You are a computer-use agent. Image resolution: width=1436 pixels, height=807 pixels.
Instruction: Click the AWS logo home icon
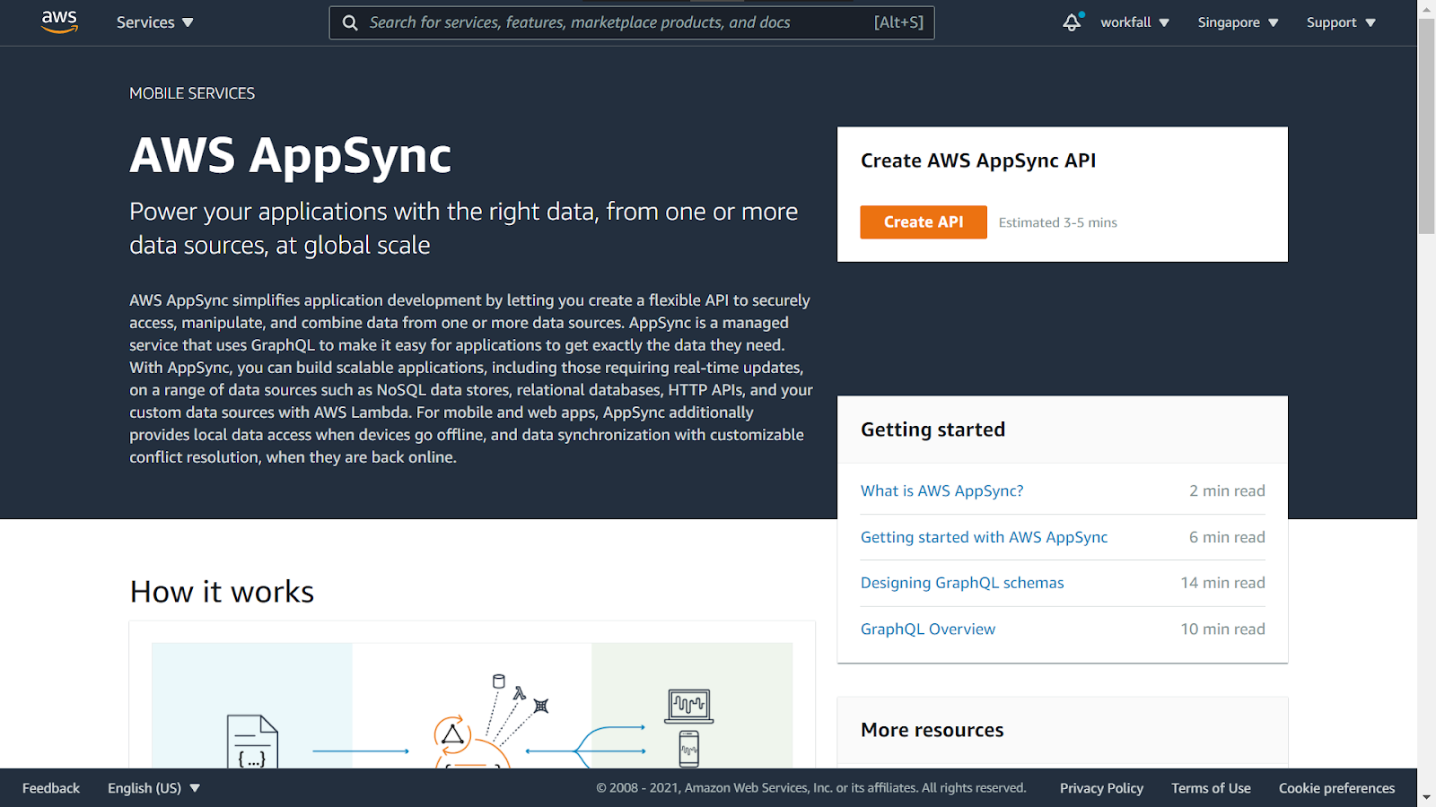pos(59,22)
